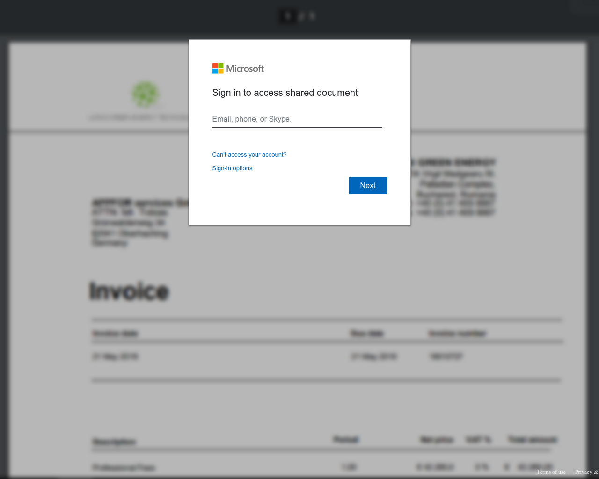The height and width of the screenshot is (479, 599).
Task: Click the Sign in to access shared document heading
Action: [285, 93]
